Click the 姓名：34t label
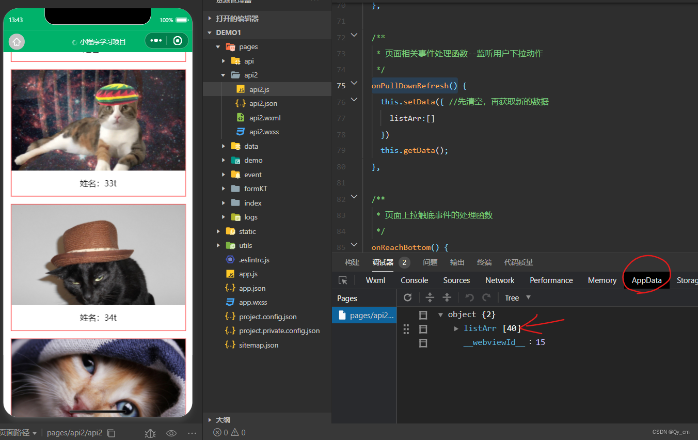The height and width of the screenshot is (440, 698). pos(98,318)
